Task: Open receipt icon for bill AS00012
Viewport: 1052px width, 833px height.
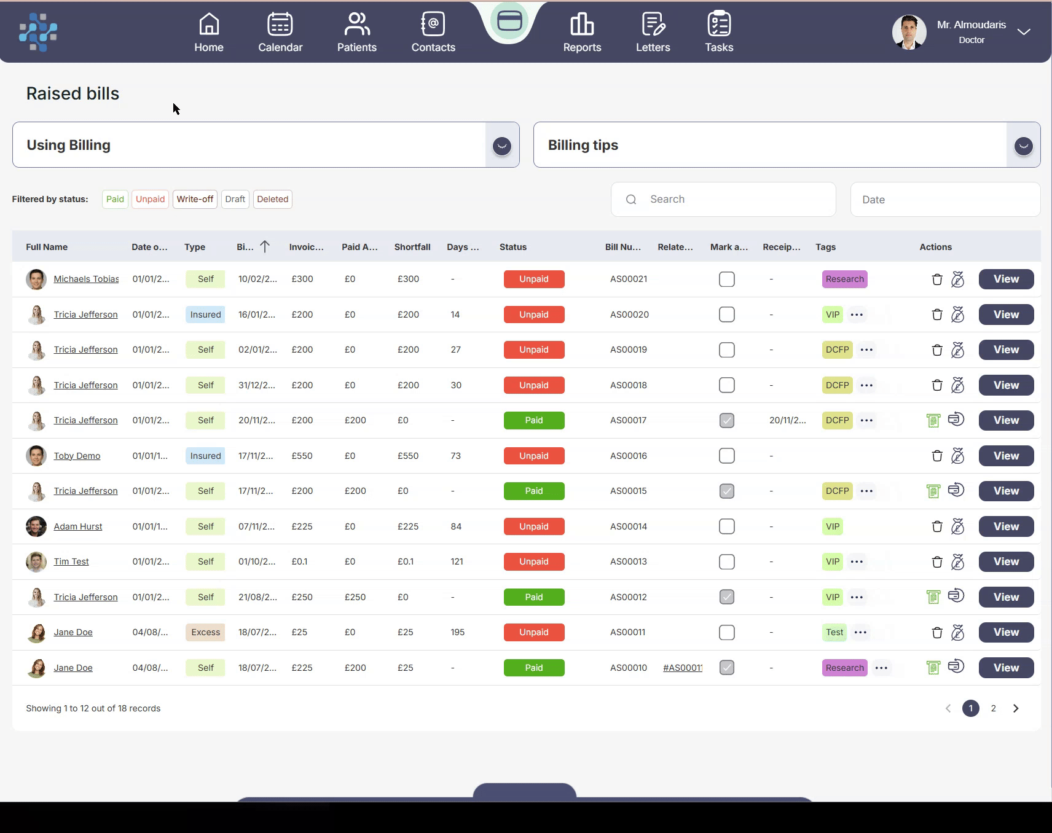Action: [x=933, y=597]
